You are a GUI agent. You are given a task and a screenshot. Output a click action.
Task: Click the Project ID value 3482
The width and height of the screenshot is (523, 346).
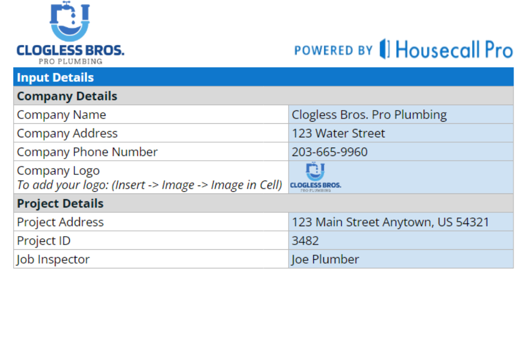click(400, 241)
